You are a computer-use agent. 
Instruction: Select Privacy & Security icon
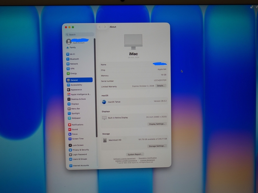(x=71, y=150)
